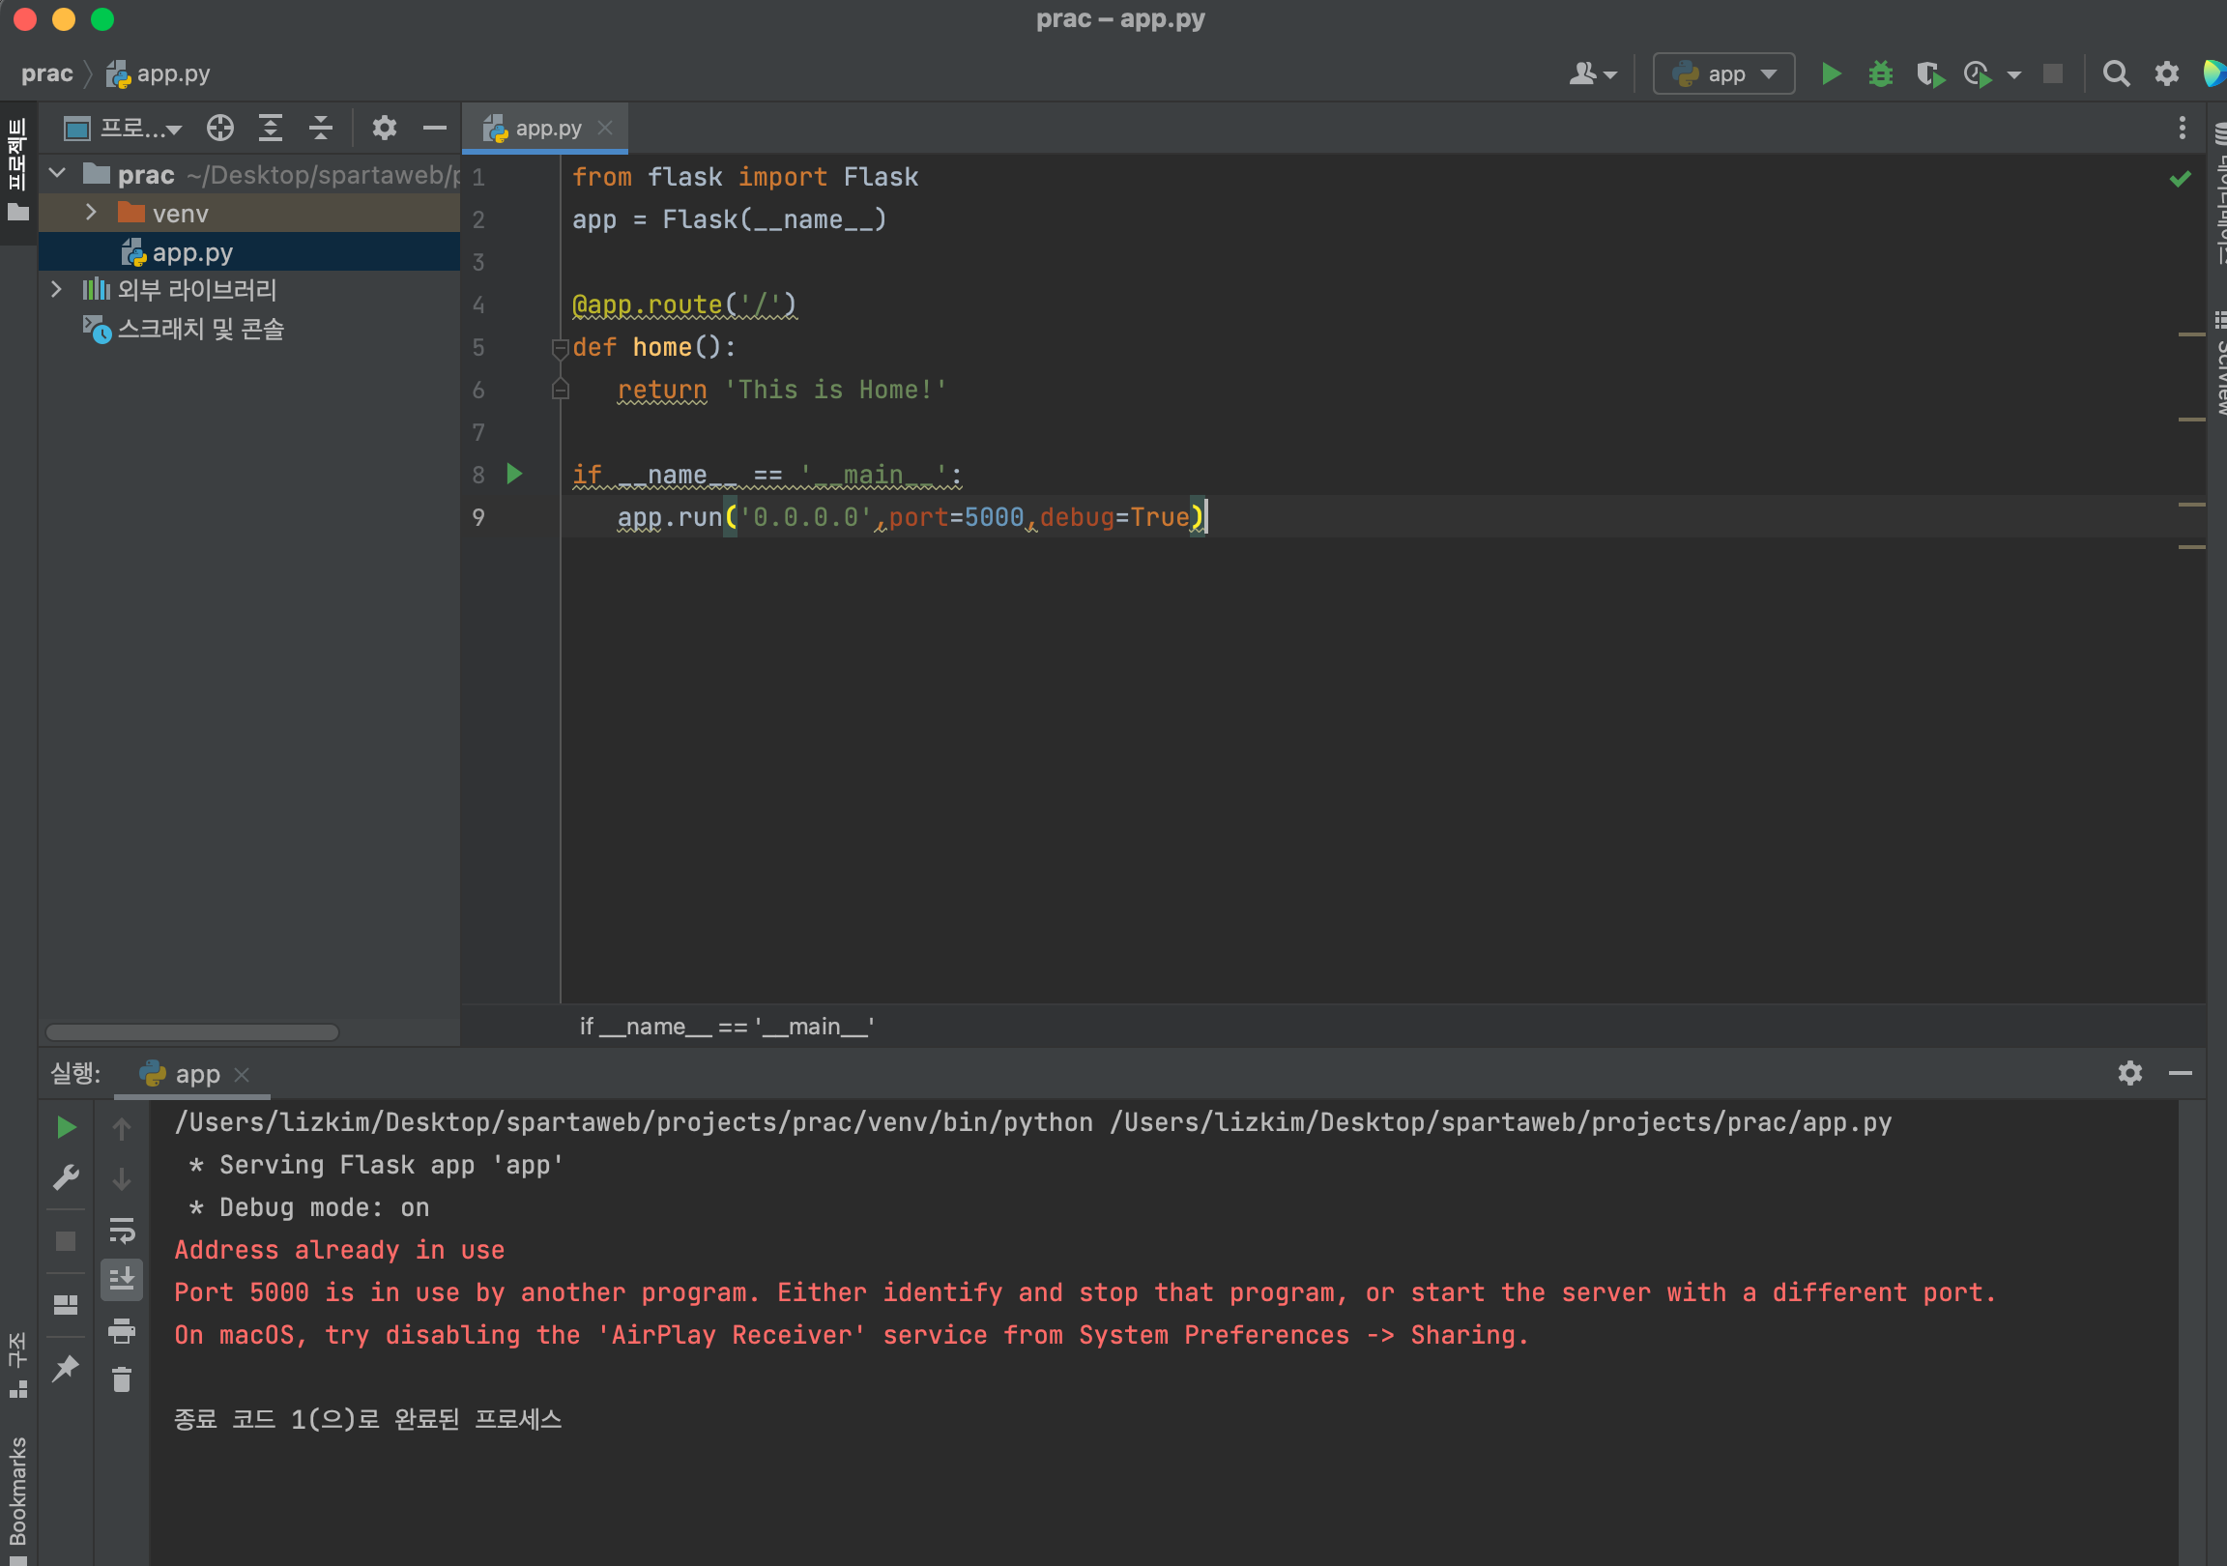
Task: Open IDE settings gear in top toolbar
Action: (x=2166, y=73)
